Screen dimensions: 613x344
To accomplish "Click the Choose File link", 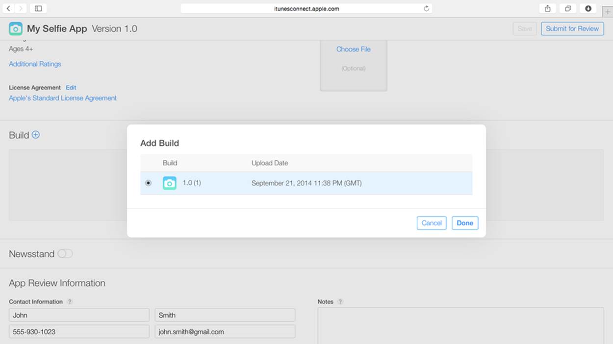I will [x=354, y=49].
